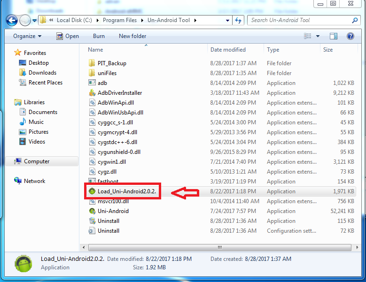This screenshot has width=366, height=282.
Task: Select the AdbWinUsbApi.dll file icon
Action: click(92, 112)
